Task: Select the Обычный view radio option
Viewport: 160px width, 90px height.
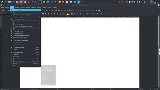Action: coord(25,10)
